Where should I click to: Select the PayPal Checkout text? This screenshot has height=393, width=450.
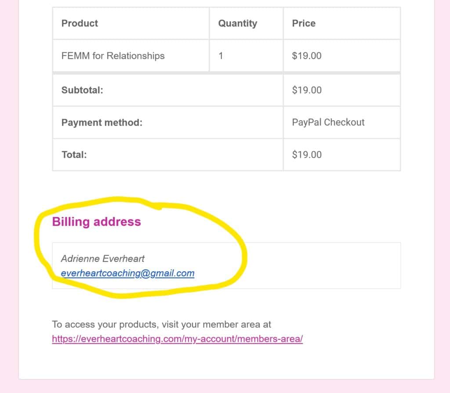click(x=328, y=122)
